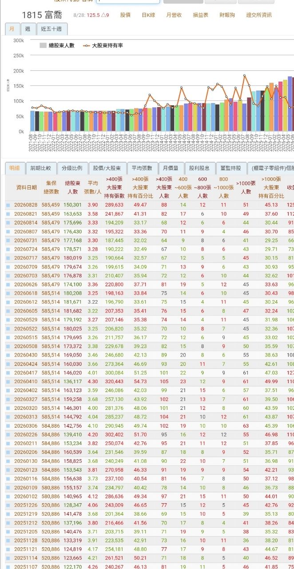Click the date text 20260313
The height and width of the screenshot is (569, 294).
[25, 417]
